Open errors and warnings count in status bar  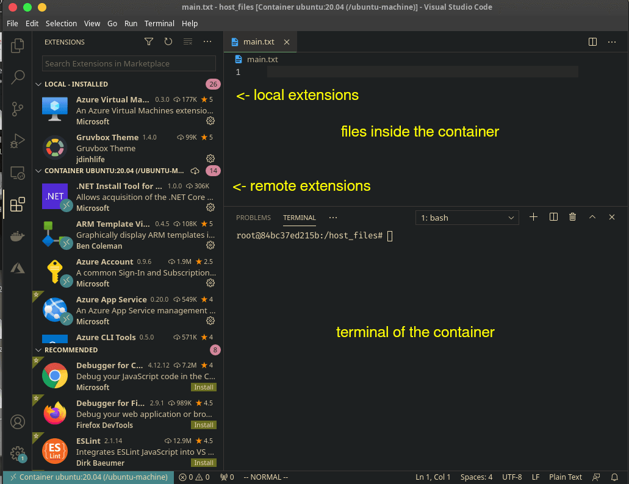[x=194, y=477]
